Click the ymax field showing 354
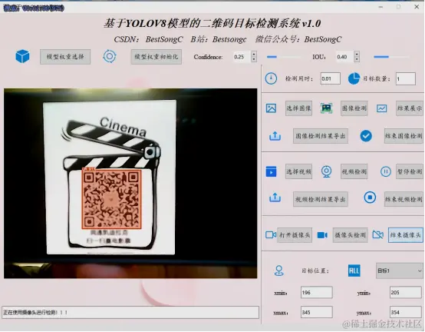425x332 pixels. point(406,312)
